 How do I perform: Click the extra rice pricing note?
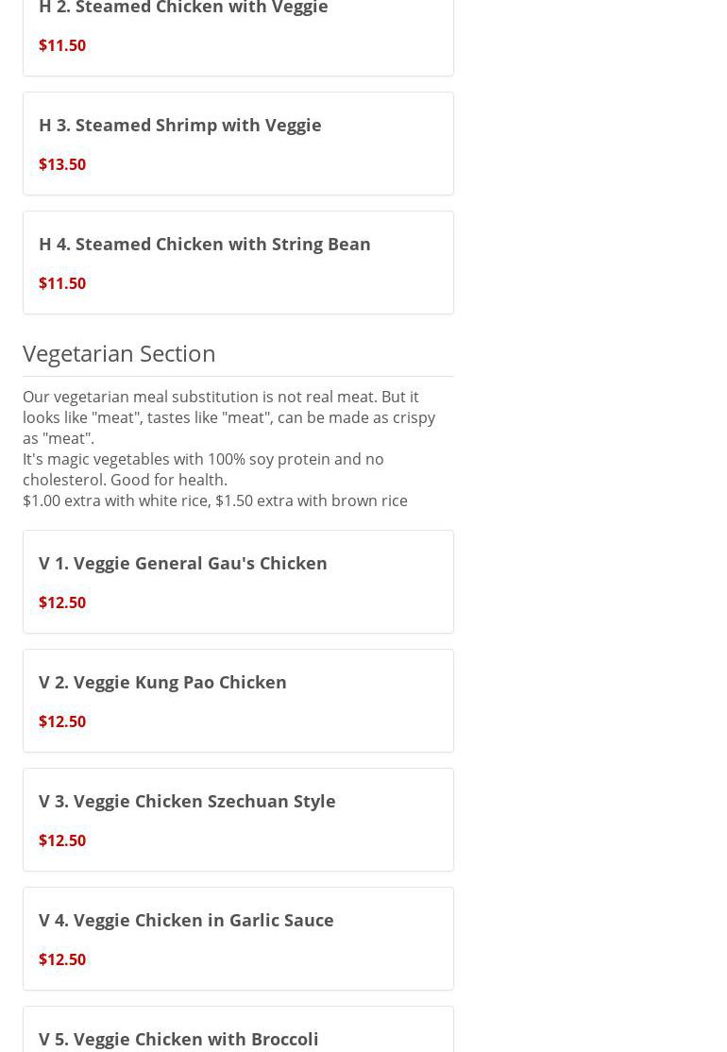(x=215, y=501)
